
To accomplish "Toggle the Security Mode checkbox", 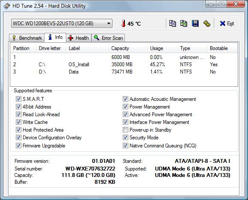I will 125,137.
